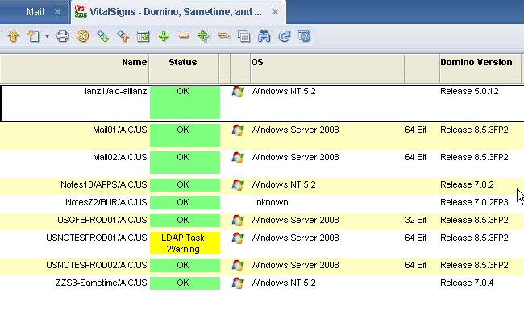The width and height of the screenshot is (524, 310).
Task: Click the Windows logo in the USNOTESPROD02/AIC/US row
Action: [238, 265]
